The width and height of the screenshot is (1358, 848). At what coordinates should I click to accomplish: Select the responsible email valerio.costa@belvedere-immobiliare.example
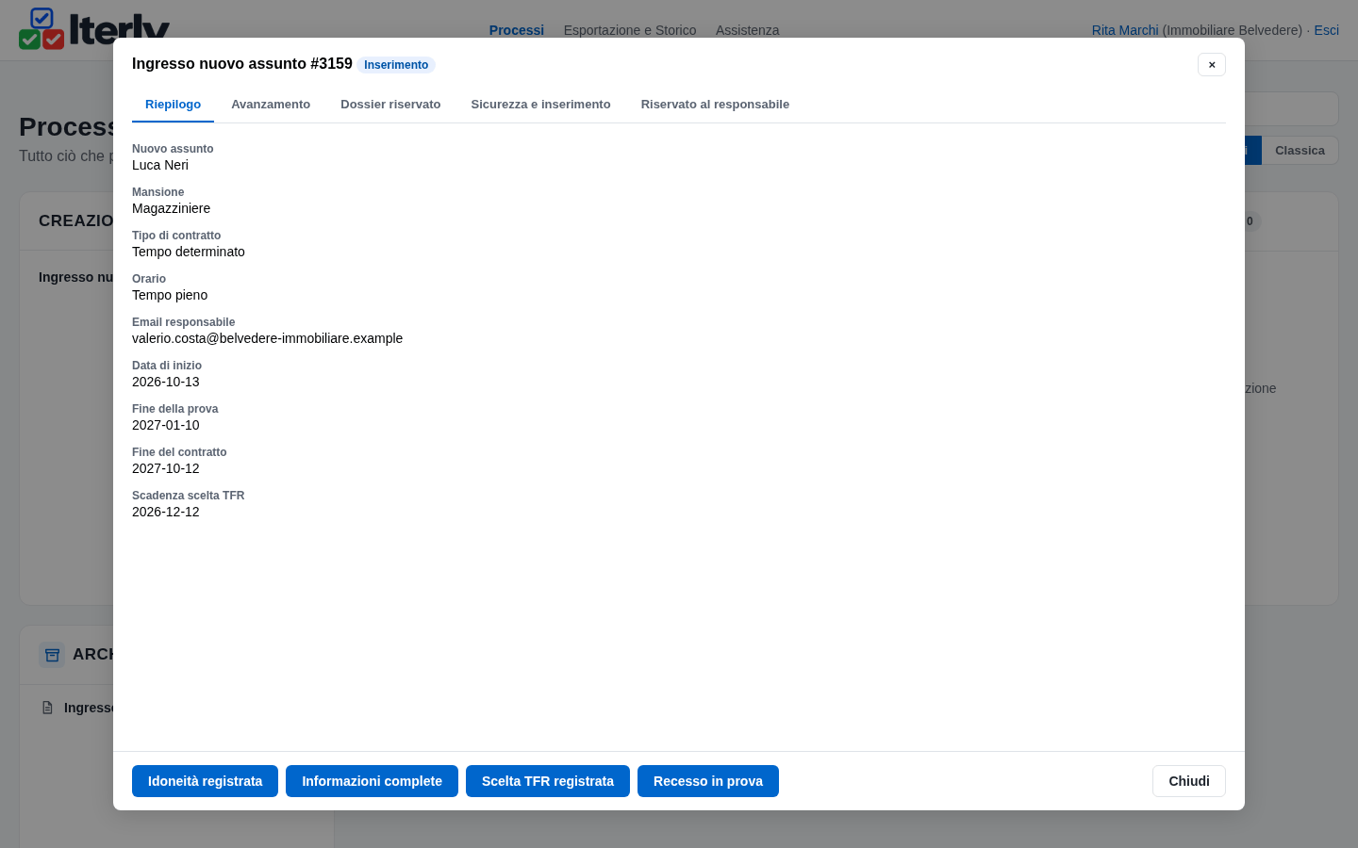tap(267, 338)
